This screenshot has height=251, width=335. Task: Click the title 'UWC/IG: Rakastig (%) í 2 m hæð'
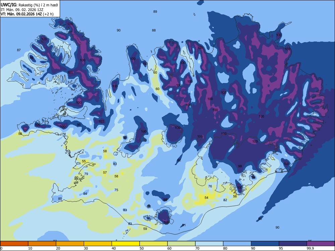[29, 5]
